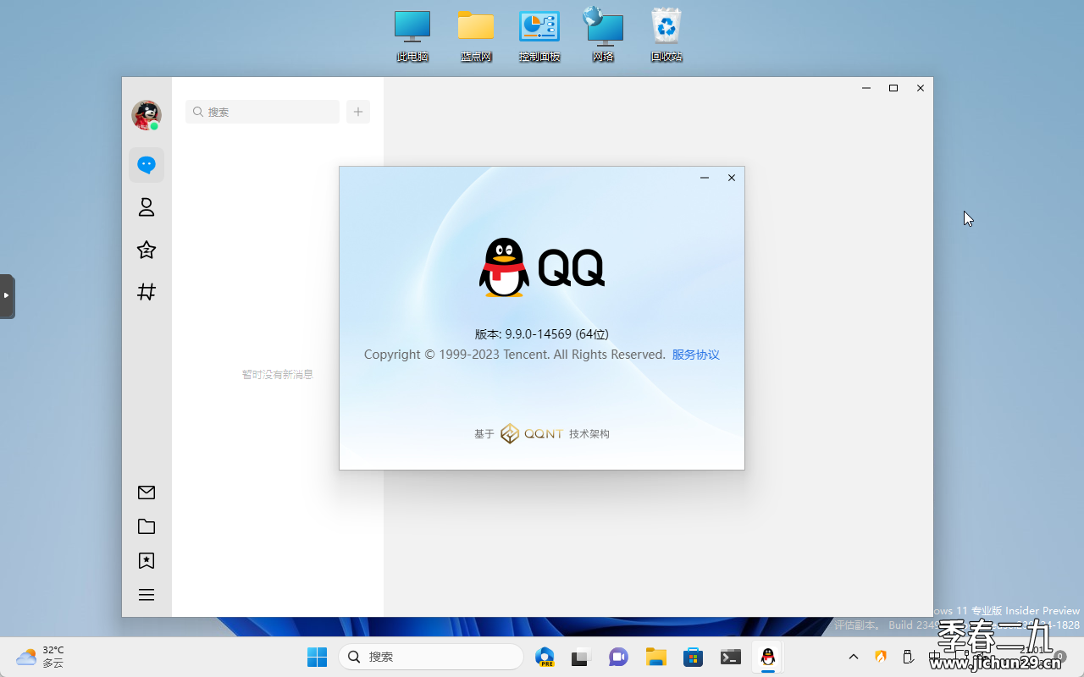The width and height of the screenshot is (1084, 677).
Task: Close the main QQ window
Action: [921, 88]
